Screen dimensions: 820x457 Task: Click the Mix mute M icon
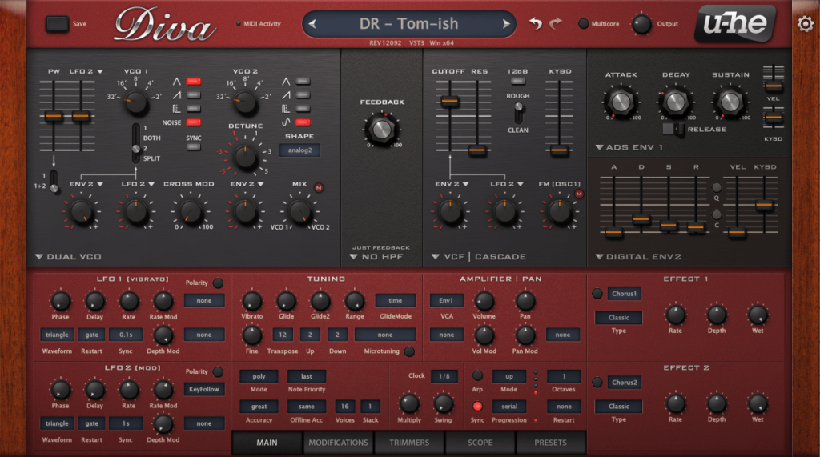tap(320, 187)
